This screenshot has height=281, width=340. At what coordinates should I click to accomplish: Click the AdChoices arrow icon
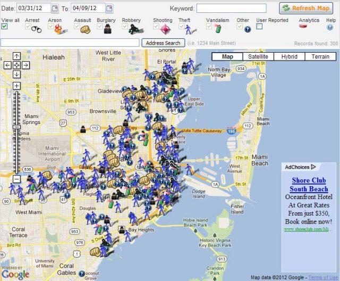click(313, 167)
